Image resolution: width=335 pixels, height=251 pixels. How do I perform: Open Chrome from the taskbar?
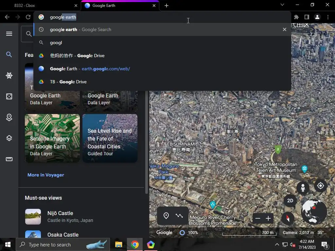(x=134, y=244)
